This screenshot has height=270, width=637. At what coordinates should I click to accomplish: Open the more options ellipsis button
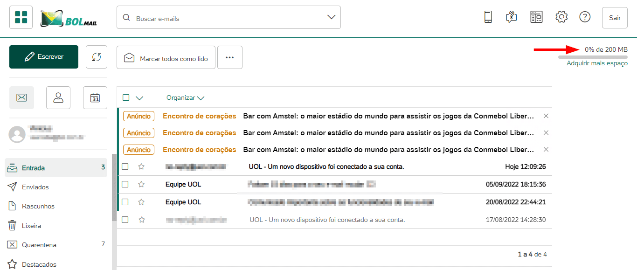(x=229, y=57)
